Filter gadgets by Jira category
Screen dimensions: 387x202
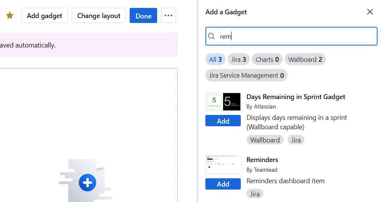(x=239, y=60)
